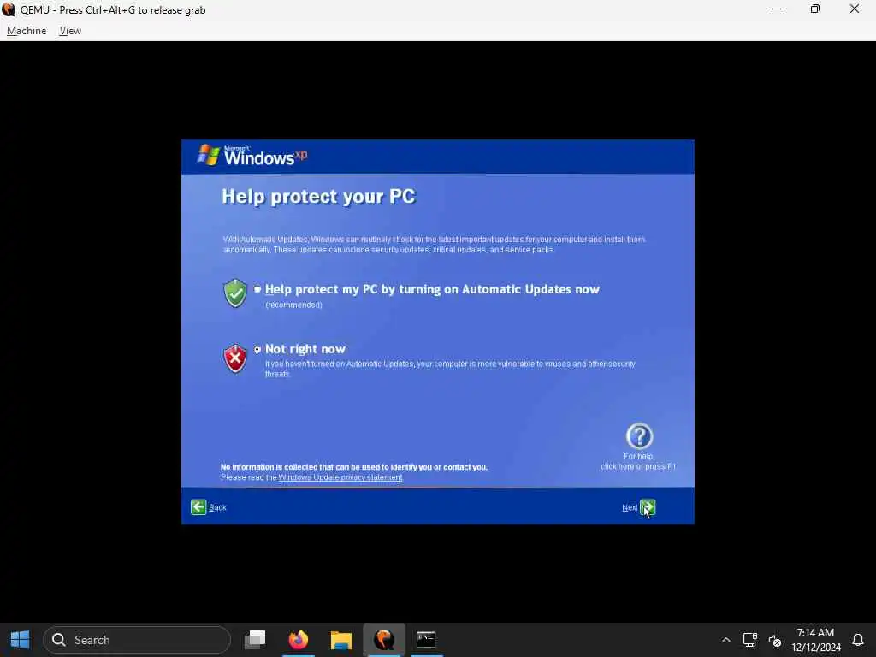Open the Windows Update privacy statement link
Viewport: 876px width, 657px height.
[340, 477]
